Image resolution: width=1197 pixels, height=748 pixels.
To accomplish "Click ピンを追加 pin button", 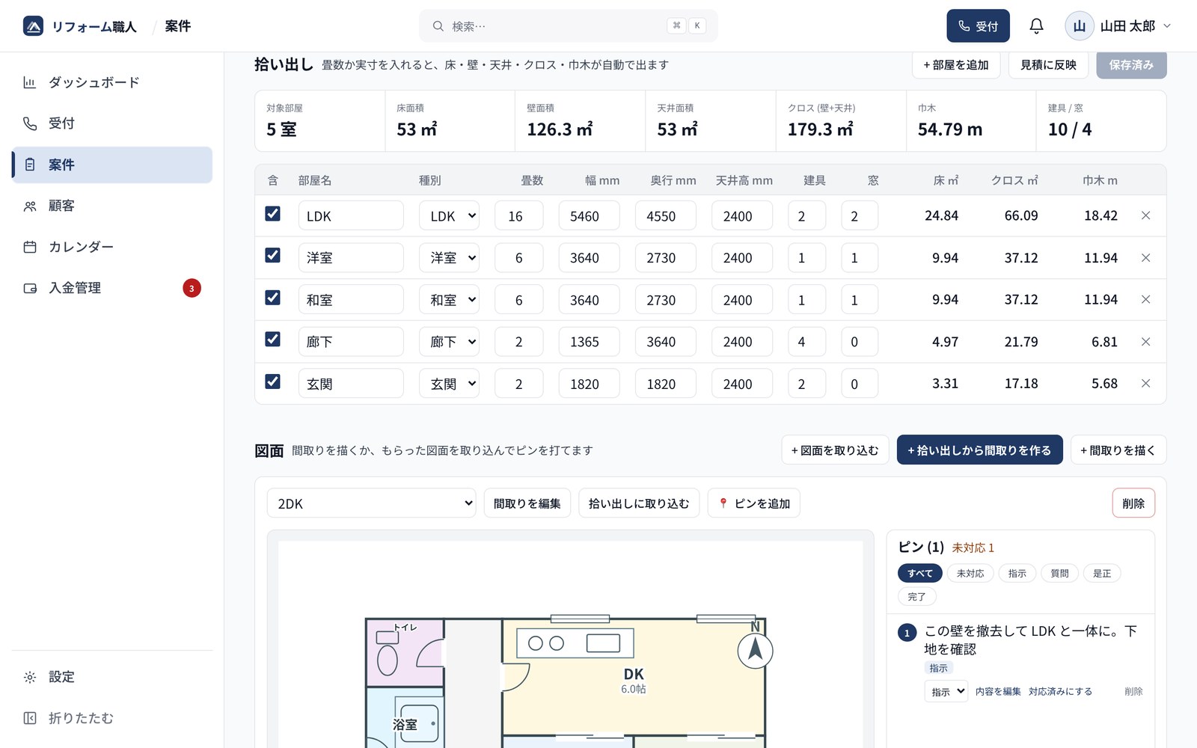I will coord(753,503).
